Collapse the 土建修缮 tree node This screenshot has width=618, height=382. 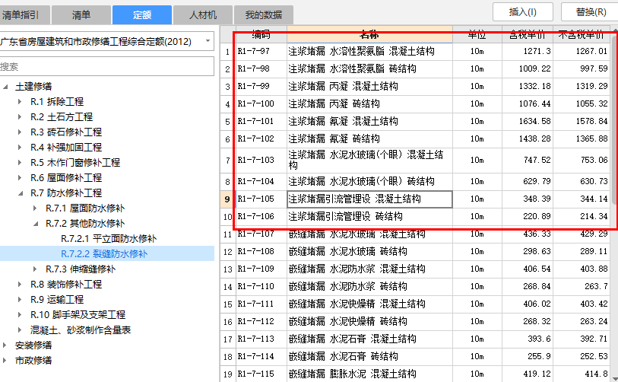coord(5,87)
